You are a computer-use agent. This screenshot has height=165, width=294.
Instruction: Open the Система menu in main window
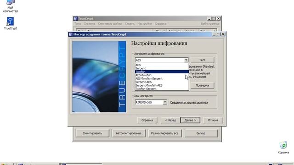pos(89,23)
